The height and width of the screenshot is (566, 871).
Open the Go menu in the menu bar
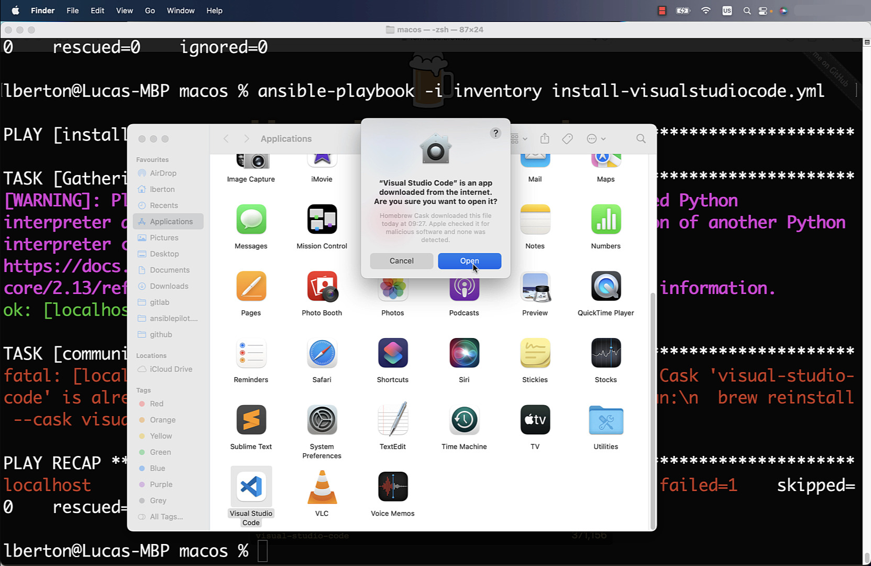pos(150,10)
